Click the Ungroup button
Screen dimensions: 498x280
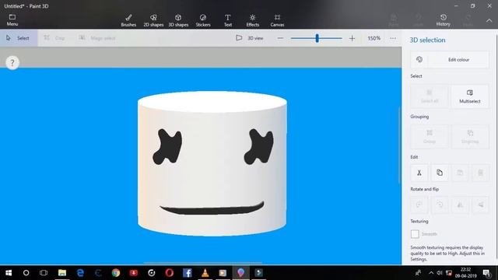[470, 137]
